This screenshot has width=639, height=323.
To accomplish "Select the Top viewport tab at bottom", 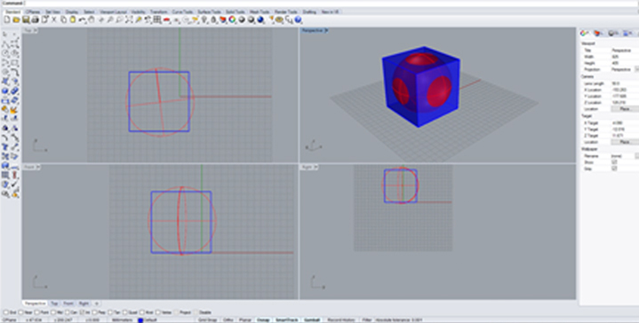I will (54, 303).
